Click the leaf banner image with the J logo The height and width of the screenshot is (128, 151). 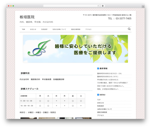75,49
